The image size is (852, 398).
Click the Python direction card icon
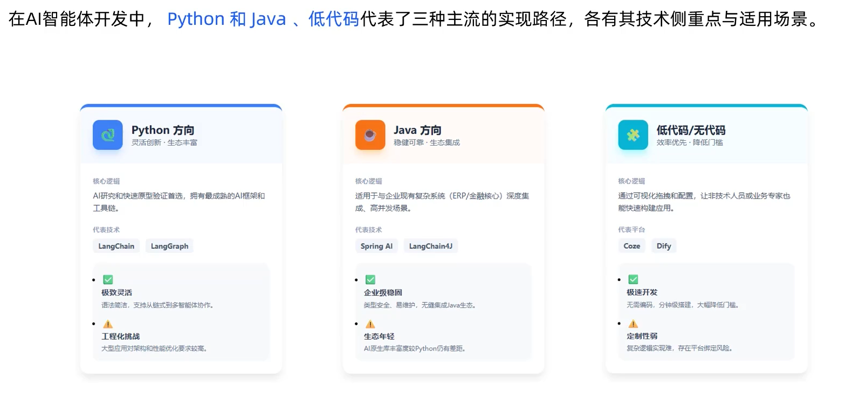coord(108,135)
